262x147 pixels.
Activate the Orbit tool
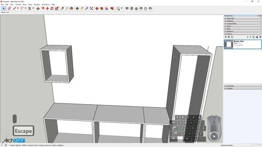[x=77, y=8]
